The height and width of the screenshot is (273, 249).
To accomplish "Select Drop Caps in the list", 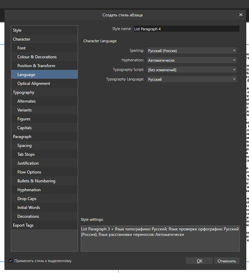I will (x=27, y=199).
